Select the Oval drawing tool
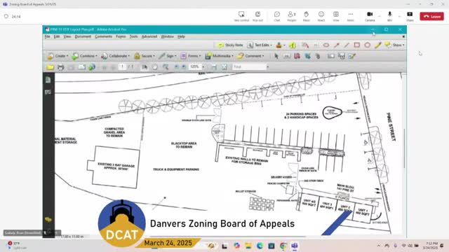Screen dimensions: 449x252 [368, 45]
